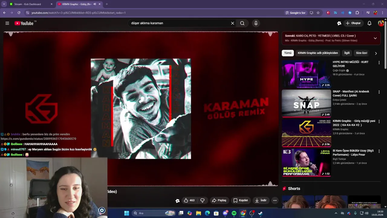
Task: Open the tab search dropdown arrow
Action: point(4,4)
